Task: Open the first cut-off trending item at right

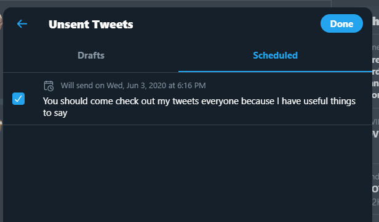Action: tap(375, 72)
